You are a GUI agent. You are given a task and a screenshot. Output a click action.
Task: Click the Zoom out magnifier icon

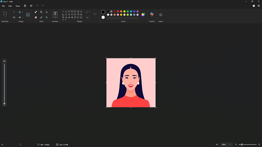[x=236, y=145]
